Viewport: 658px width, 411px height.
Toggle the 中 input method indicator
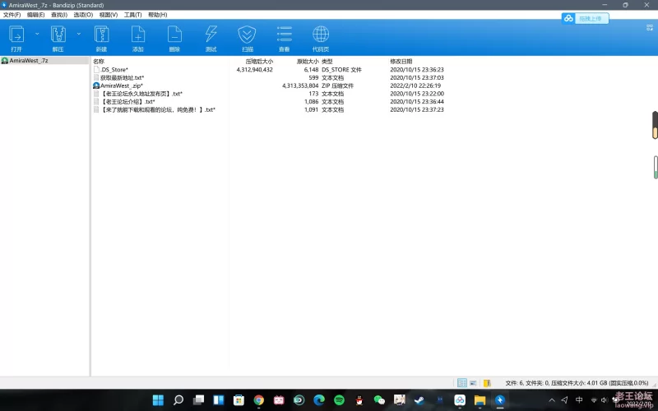pos(579,400)
